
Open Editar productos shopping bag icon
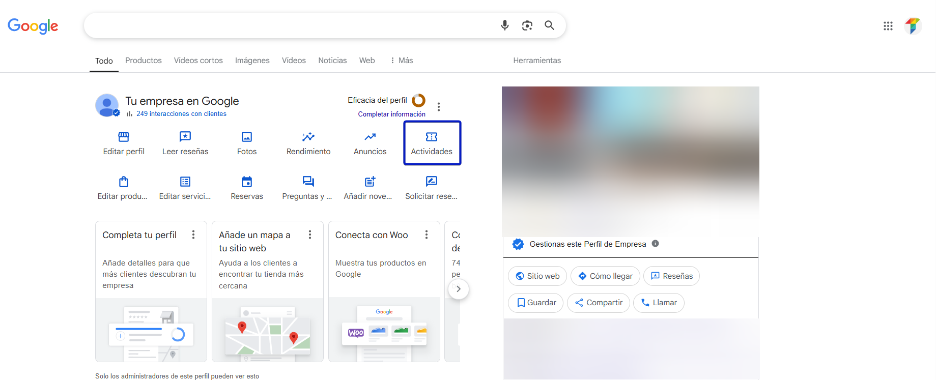click(124, 182)
